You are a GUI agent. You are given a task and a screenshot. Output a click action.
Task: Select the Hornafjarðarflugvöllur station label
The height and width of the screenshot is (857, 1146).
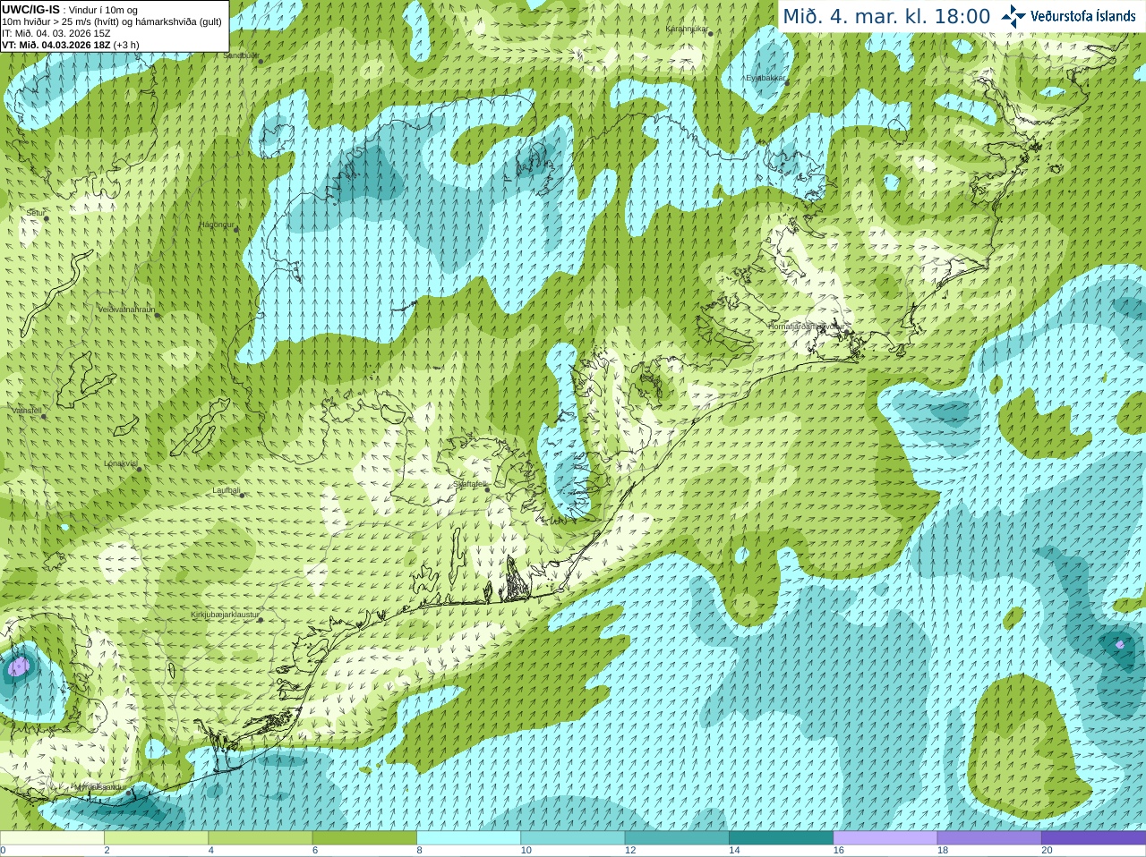pyautogui.click(x=806, y=327)
